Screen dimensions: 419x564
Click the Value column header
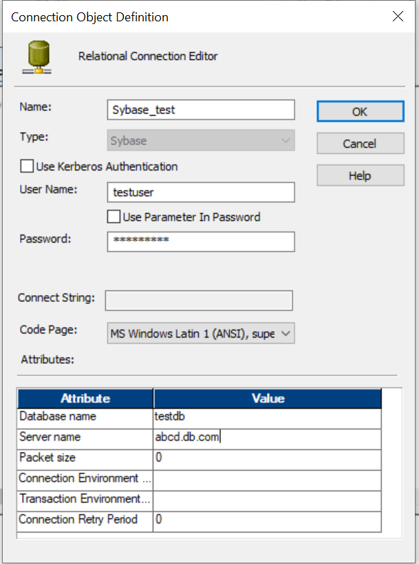click(x=268, y=398)
